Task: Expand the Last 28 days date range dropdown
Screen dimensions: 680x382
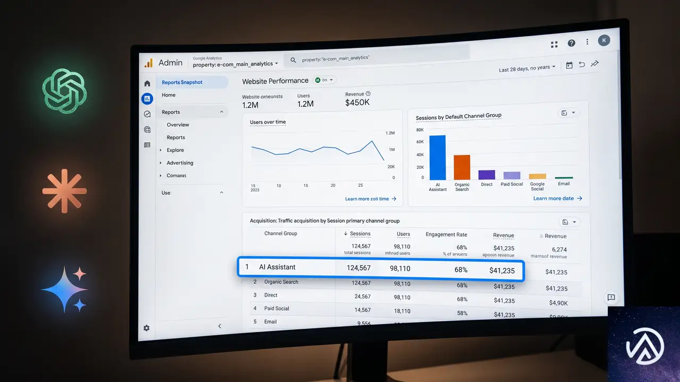Action: 527,68
